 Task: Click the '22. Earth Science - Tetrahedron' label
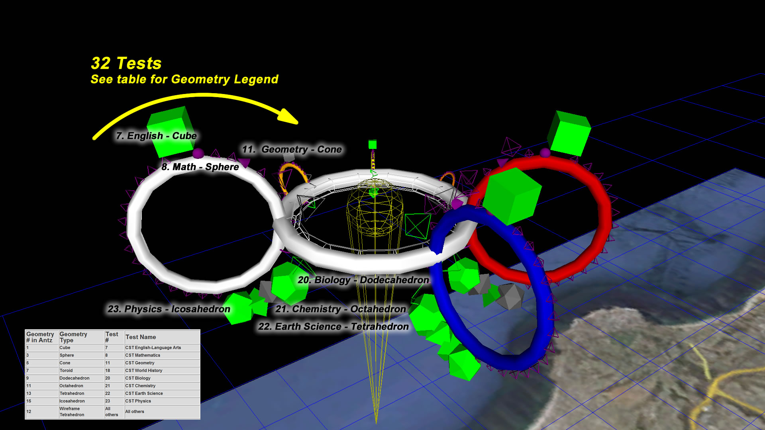[333, 326]
